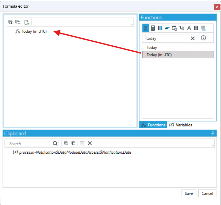The width and height of the screenshot is (221, 205).
Task: Click expand all icon in formula toolbar
Action: pos(10,22)
